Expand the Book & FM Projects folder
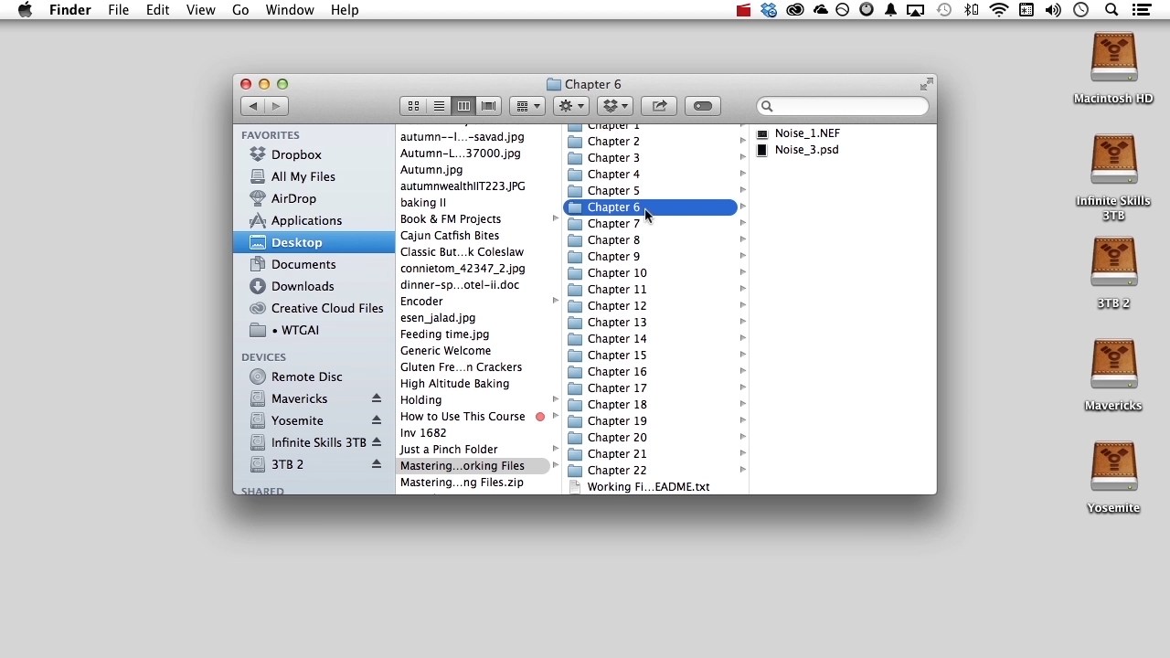 (x=555, y=218)
